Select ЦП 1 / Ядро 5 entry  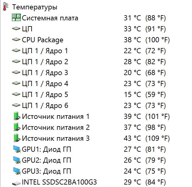click(x=45, y=95)
